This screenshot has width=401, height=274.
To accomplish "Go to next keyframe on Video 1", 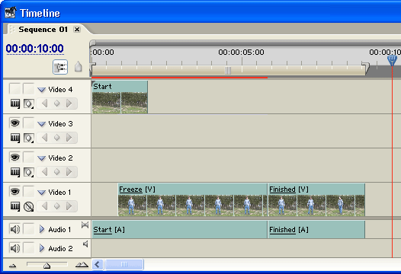I will 69,206.
